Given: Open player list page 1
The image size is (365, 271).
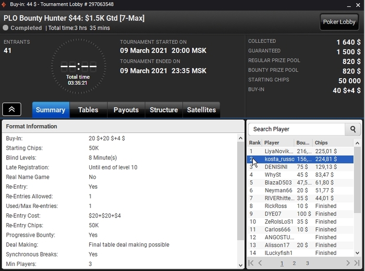Looking at the screenshot, I should (282, 263).
